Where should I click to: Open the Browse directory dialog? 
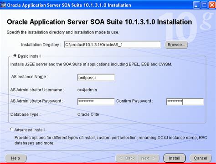point(176,45)
